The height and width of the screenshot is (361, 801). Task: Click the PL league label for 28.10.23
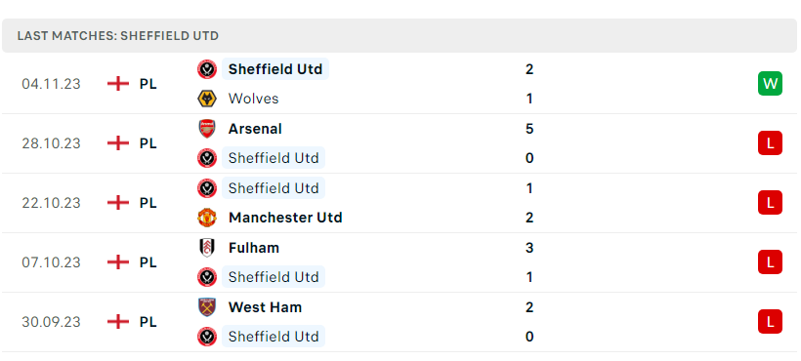[148, 143]
